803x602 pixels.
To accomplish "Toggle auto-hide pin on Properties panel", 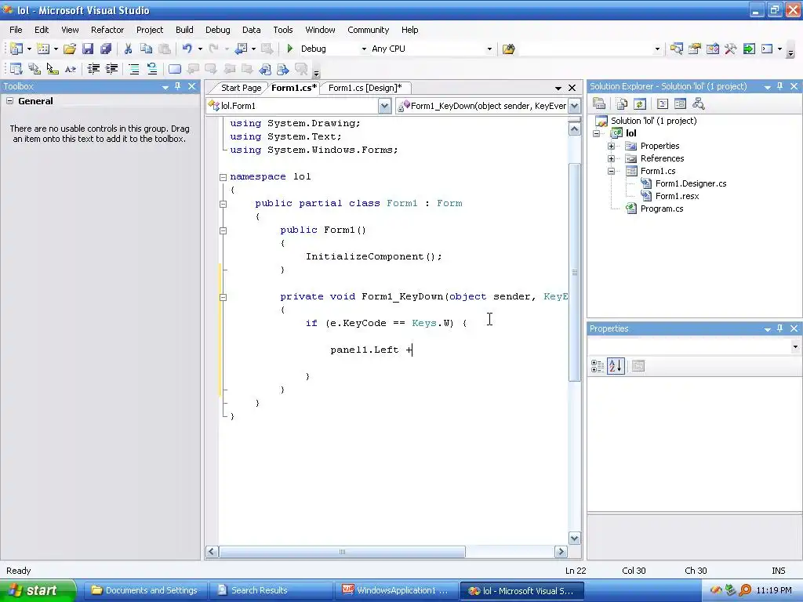I will tap(780, 328).
